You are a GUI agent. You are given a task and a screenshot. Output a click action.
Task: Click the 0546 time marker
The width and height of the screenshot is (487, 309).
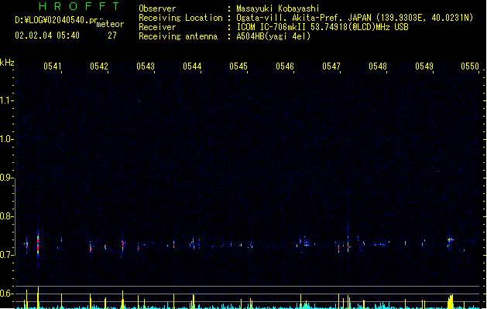(285, 66)
